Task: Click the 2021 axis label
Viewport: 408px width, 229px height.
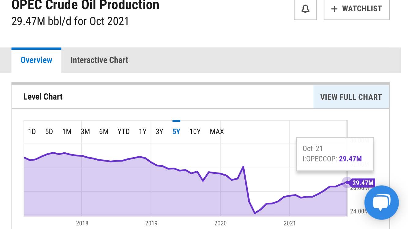Action: click(290, 223)
